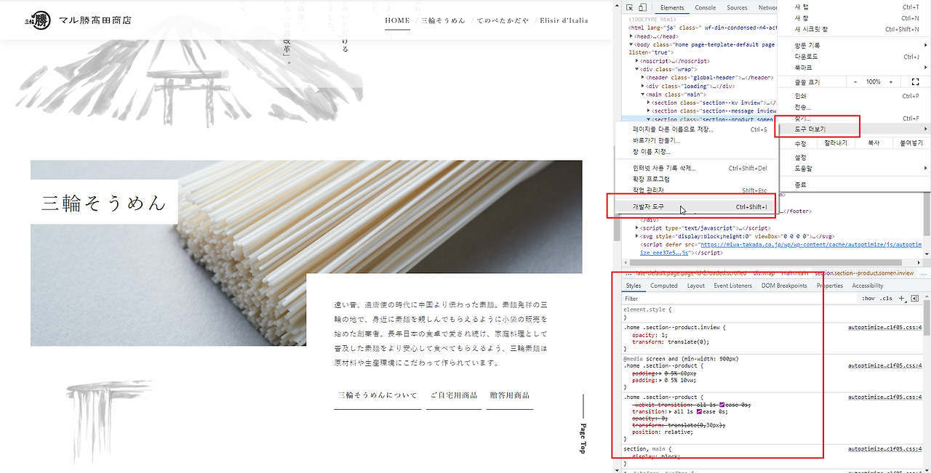Click the right breadcrumb ellipsis in DevTools

(923, 272)
